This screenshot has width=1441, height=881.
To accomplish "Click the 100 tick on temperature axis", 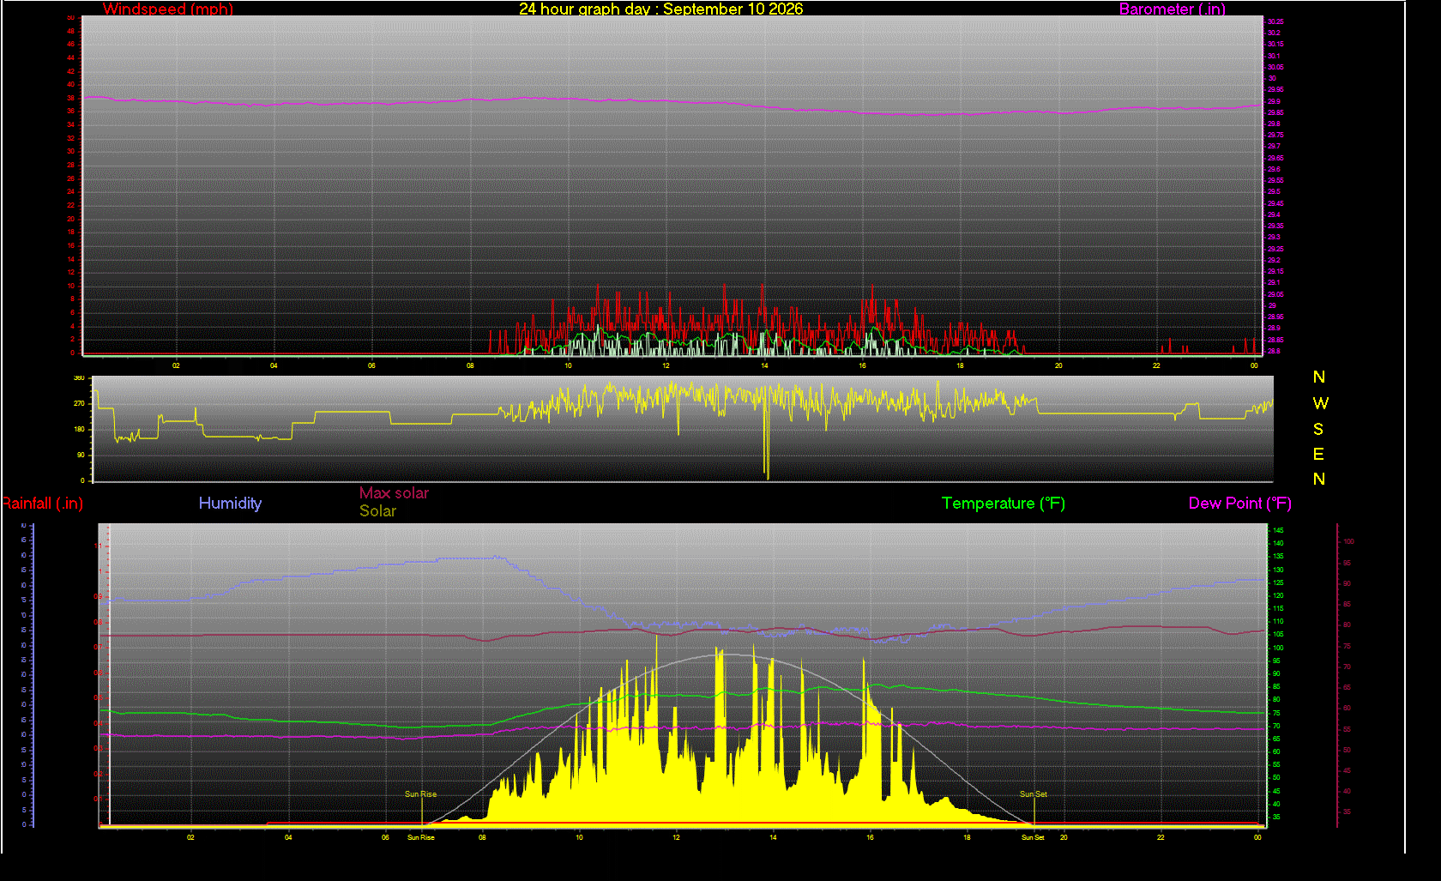I will coord(1278,648).
